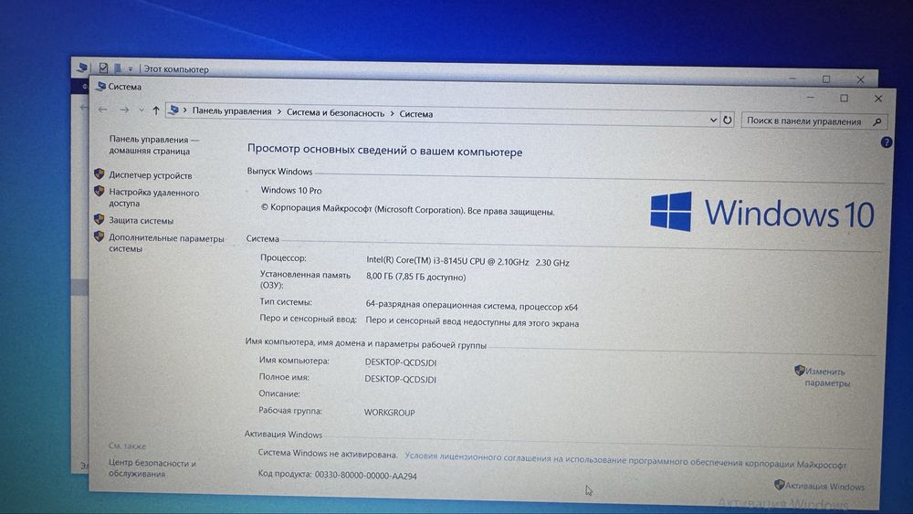
Task: Click processor value Intel(R) Core(TM) i3-8145U
Action: [467, 262]
